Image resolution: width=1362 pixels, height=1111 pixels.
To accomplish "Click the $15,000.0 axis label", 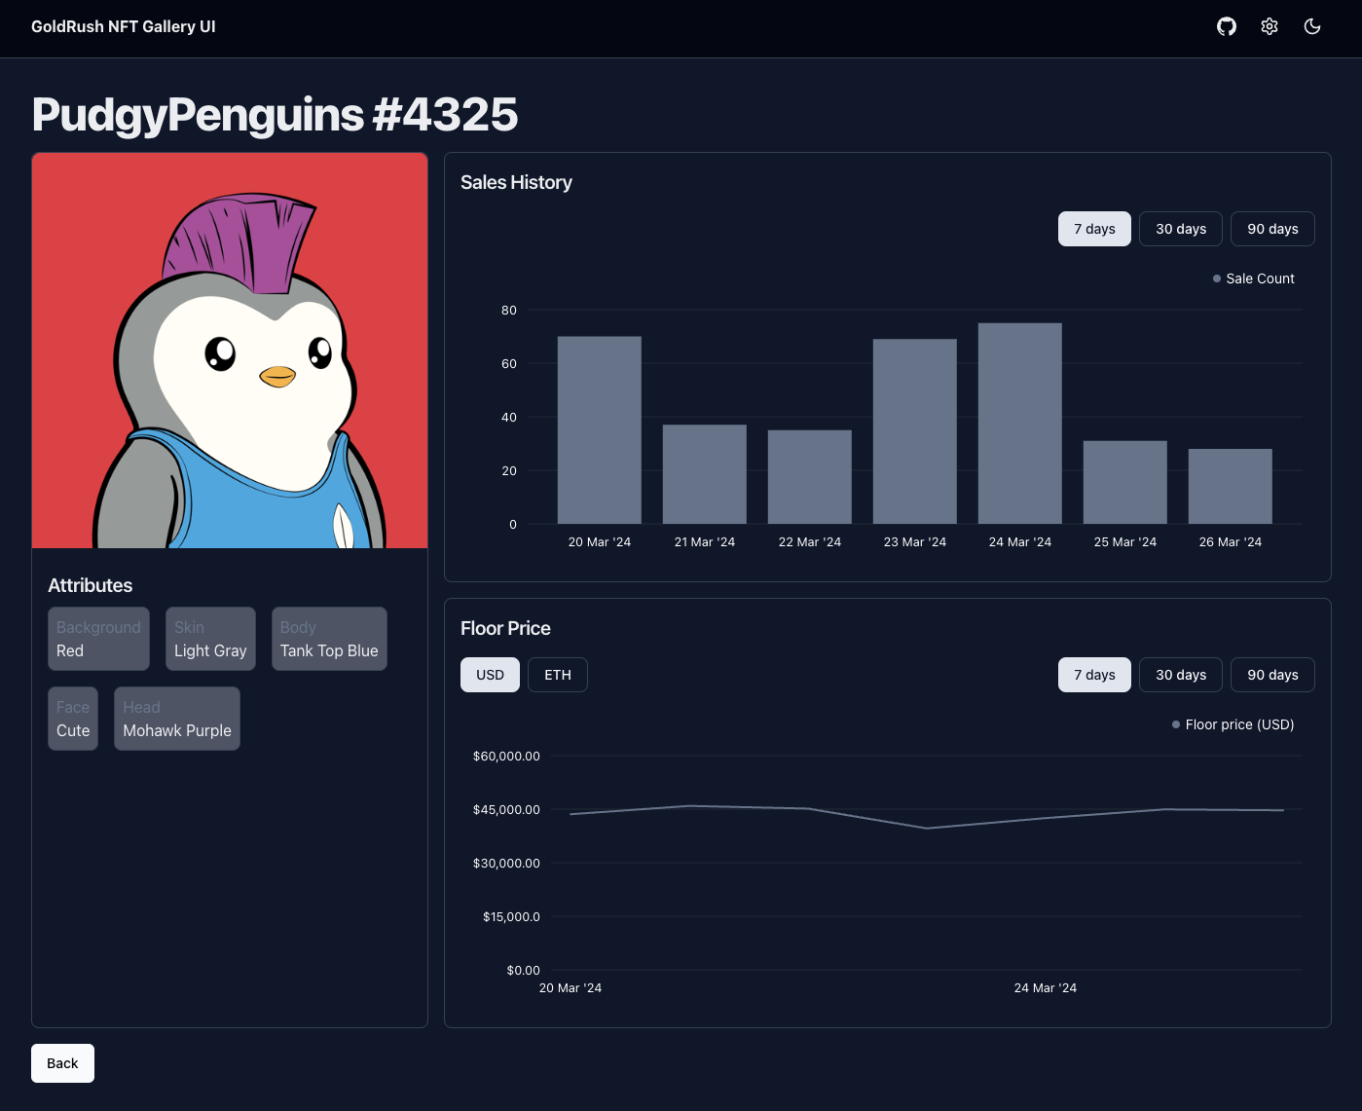I will (511, 916).
